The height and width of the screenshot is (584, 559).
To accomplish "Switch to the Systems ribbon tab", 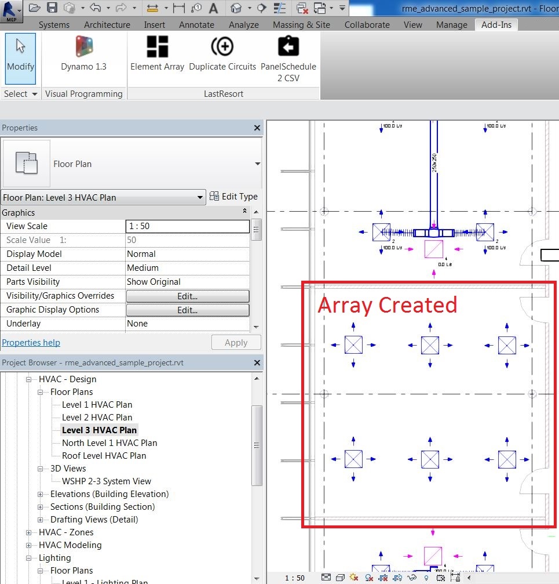I will click(x=54, y=24).
